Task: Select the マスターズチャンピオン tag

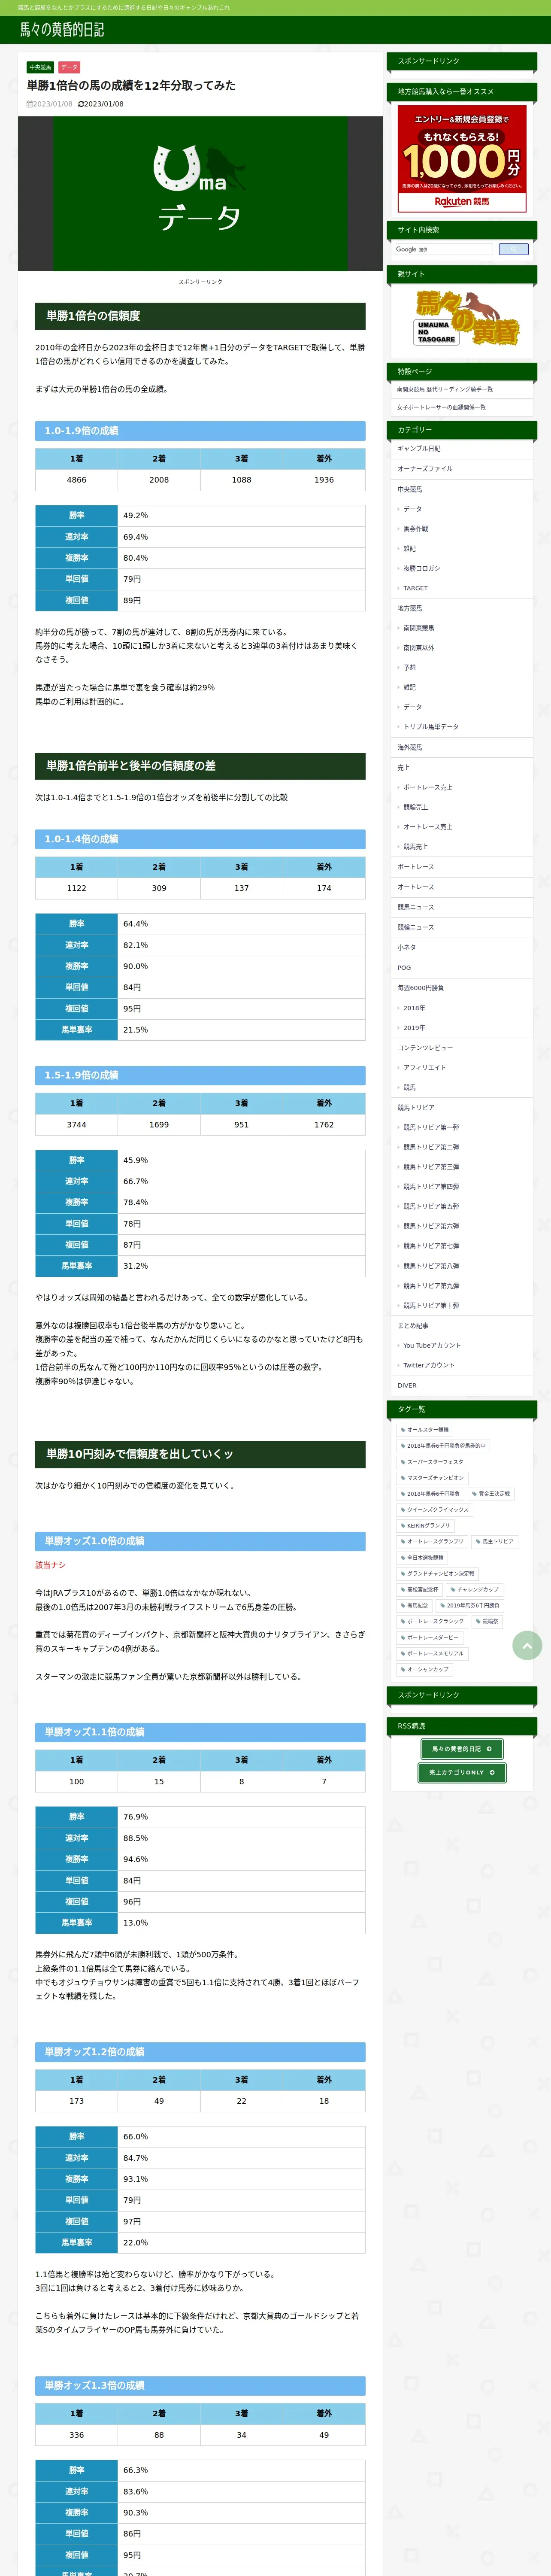Action: (x=432, y=1478)
